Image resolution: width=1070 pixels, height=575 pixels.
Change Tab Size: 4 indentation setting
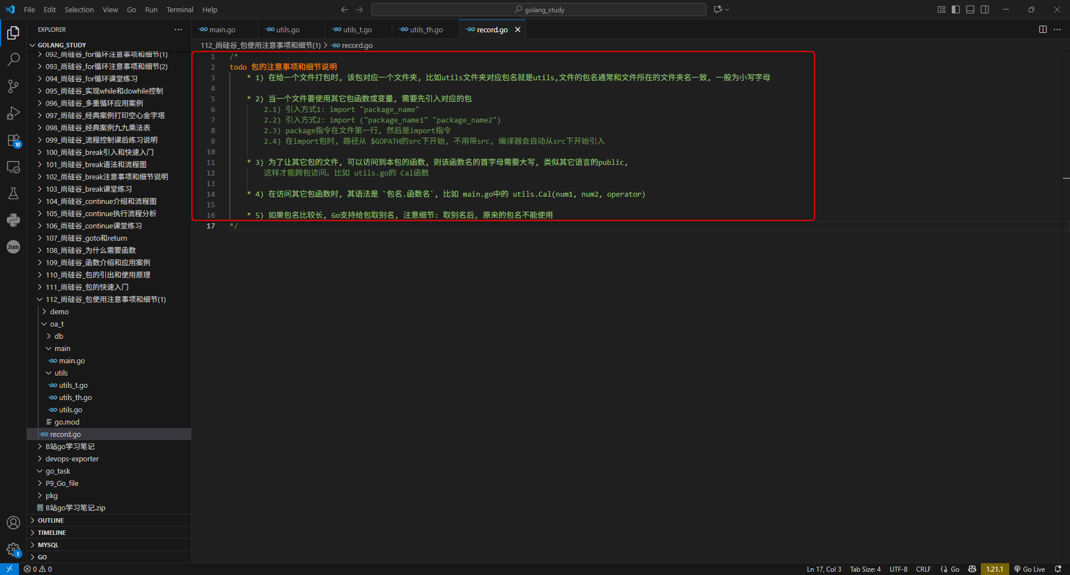[865, 569]
